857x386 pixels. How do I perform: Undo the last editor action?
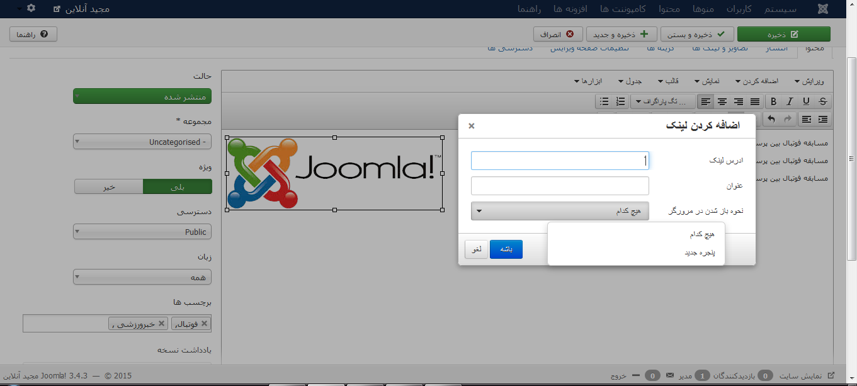pos(771,119)
